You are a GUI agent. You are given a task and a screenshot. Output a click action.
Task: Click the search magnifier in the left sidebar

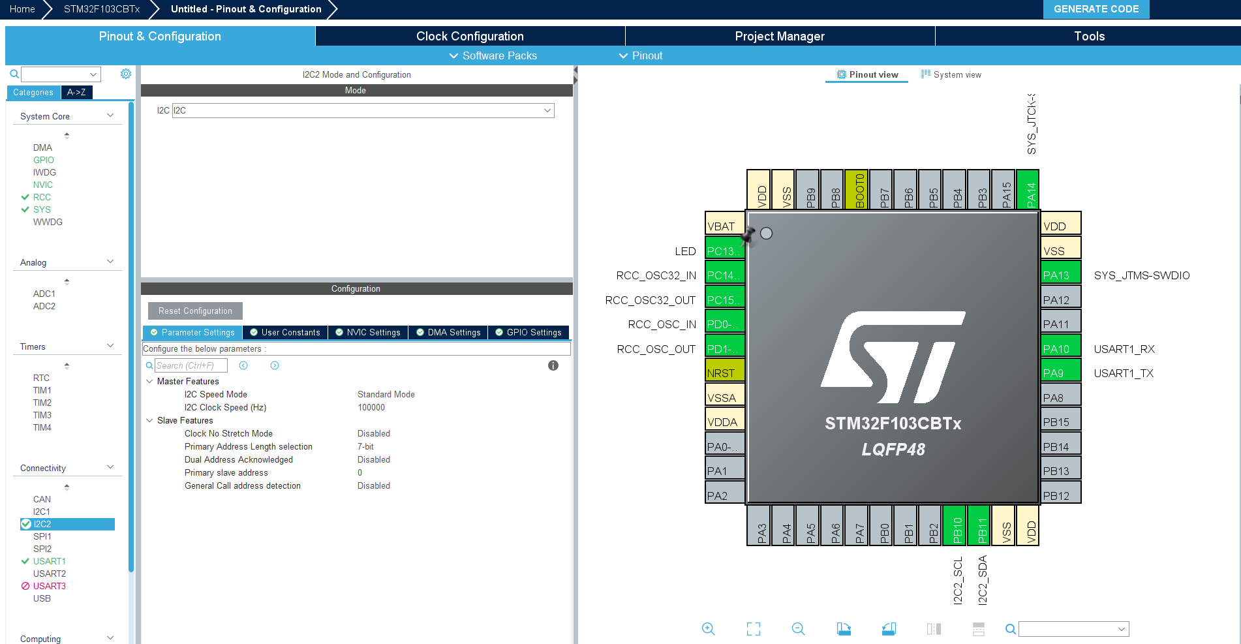(x=13, y=74)
